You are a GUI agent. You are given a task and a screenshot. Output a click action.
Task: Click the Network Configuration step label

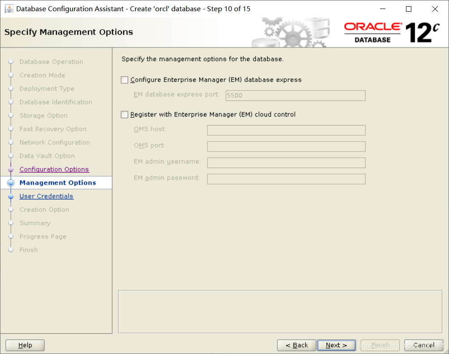click(x=55, y=142)
